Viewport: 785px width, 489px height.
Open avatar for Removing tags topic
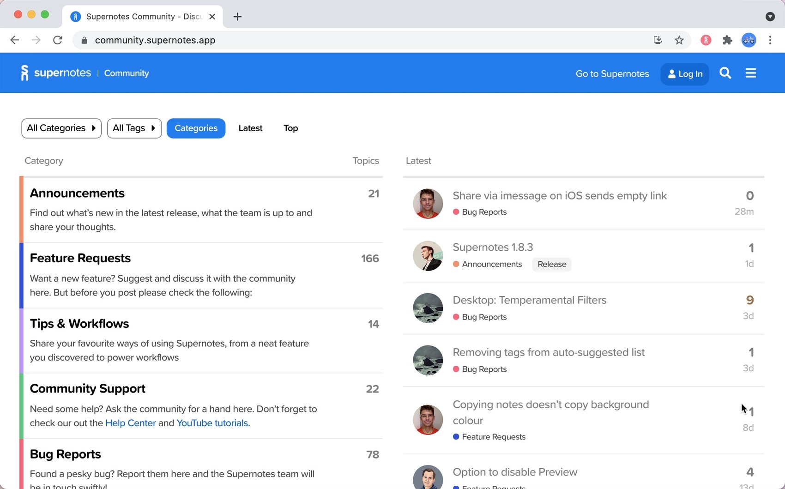pyautogui.click(x=428, y=360)
